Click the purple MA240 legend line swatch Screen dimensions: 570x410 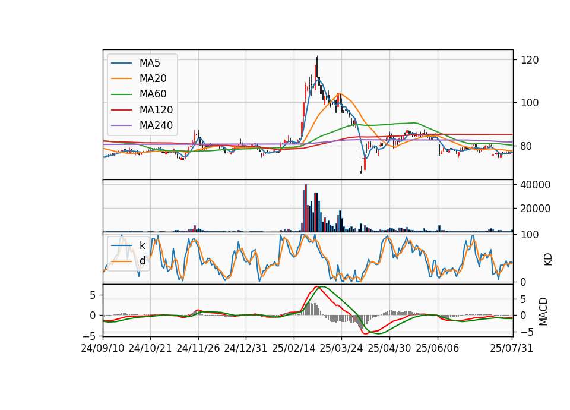(x=122, y=125)
